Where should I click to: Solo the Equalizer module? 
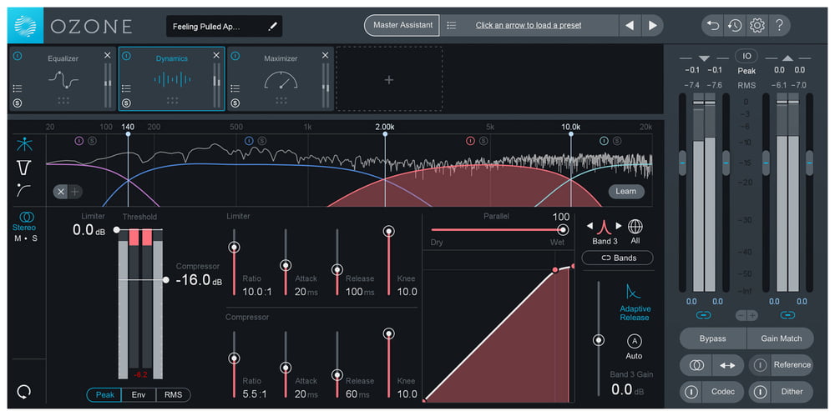pyautogui.click(x=18, y=103)
